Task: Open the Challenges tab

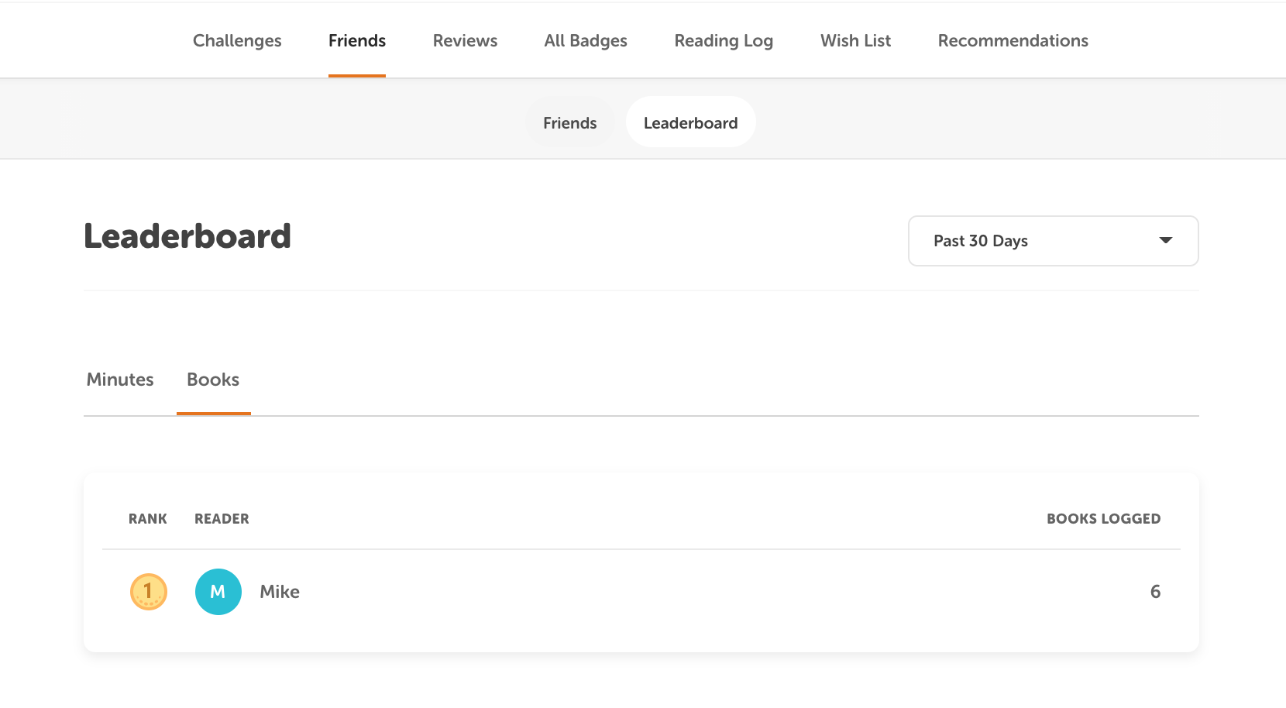Action: point(237,40)
